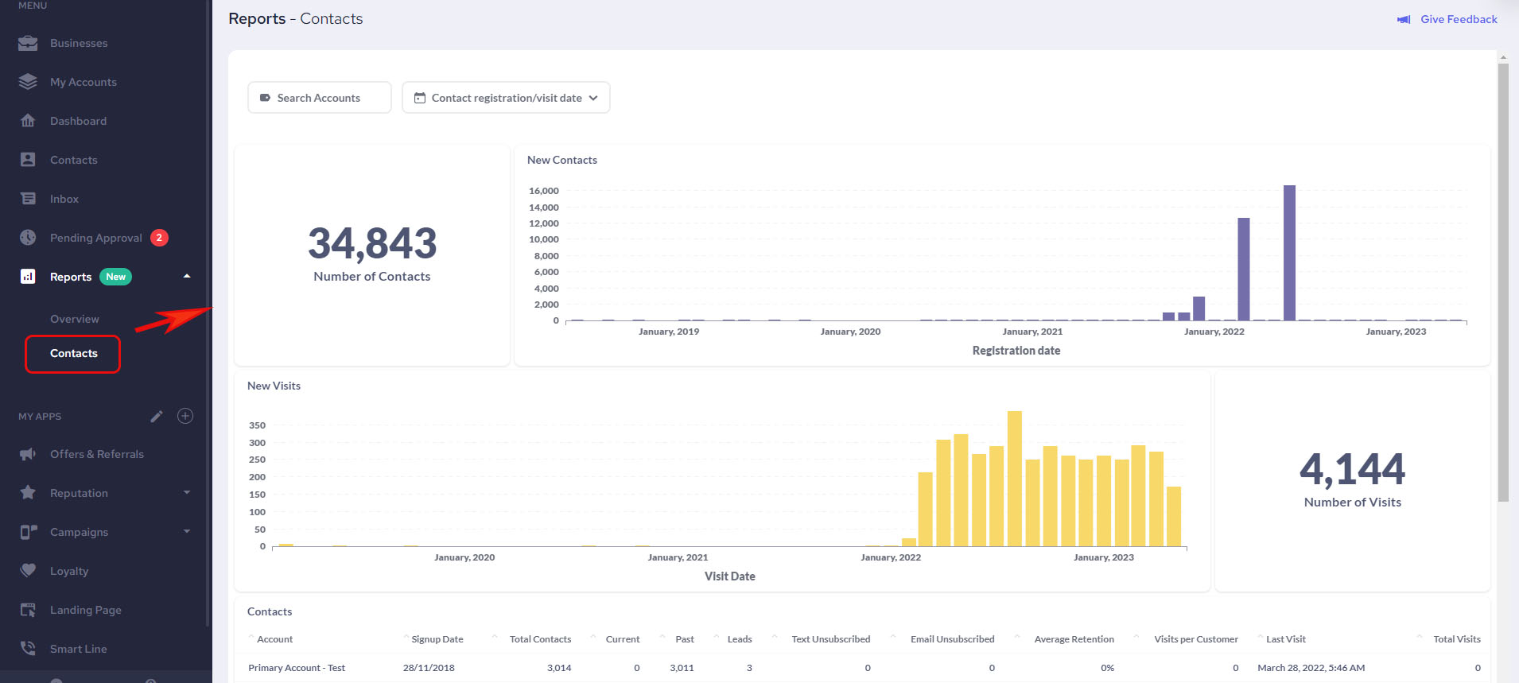Collapse the Reports menu arrow
Viewport: 1519px width, 683px height.
(x=187, y=276)
